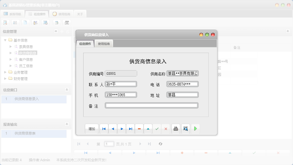Refresh the page list with the refresh icon
This screenshot has width=293, height=165.
pos(160,144)
